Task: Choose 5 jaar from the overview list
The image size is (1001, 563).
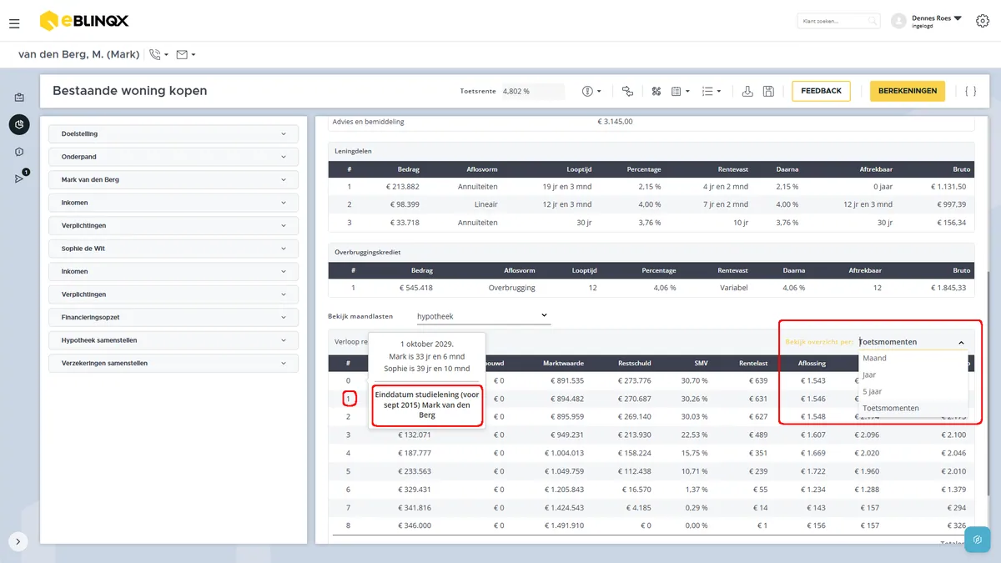Action: (913, 391)
